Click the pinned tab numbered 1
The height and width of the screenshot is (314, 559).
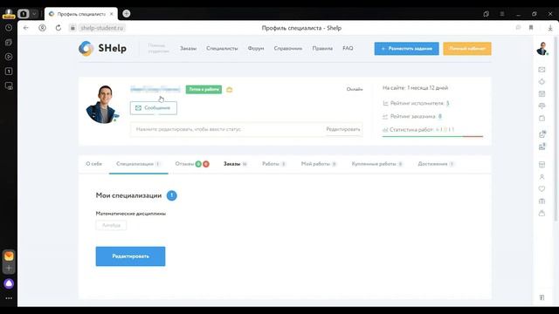[x=24, y=14]
